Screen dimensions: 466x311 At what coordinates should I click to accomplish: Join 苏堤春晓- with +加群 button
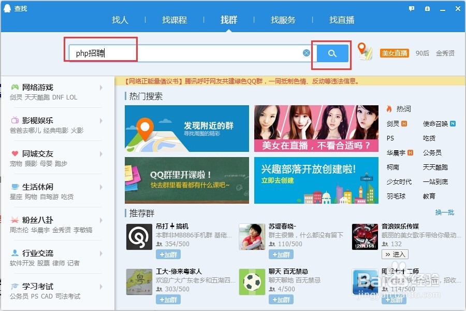tap(281, 255)
